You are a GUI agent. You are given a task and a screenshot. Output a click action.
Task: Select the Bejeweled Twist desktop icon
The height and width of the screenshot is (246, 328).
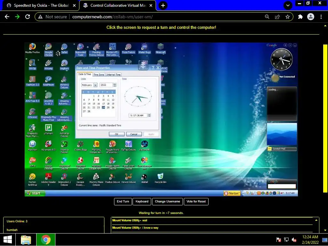pyautogui.click(x=80, y=50)
